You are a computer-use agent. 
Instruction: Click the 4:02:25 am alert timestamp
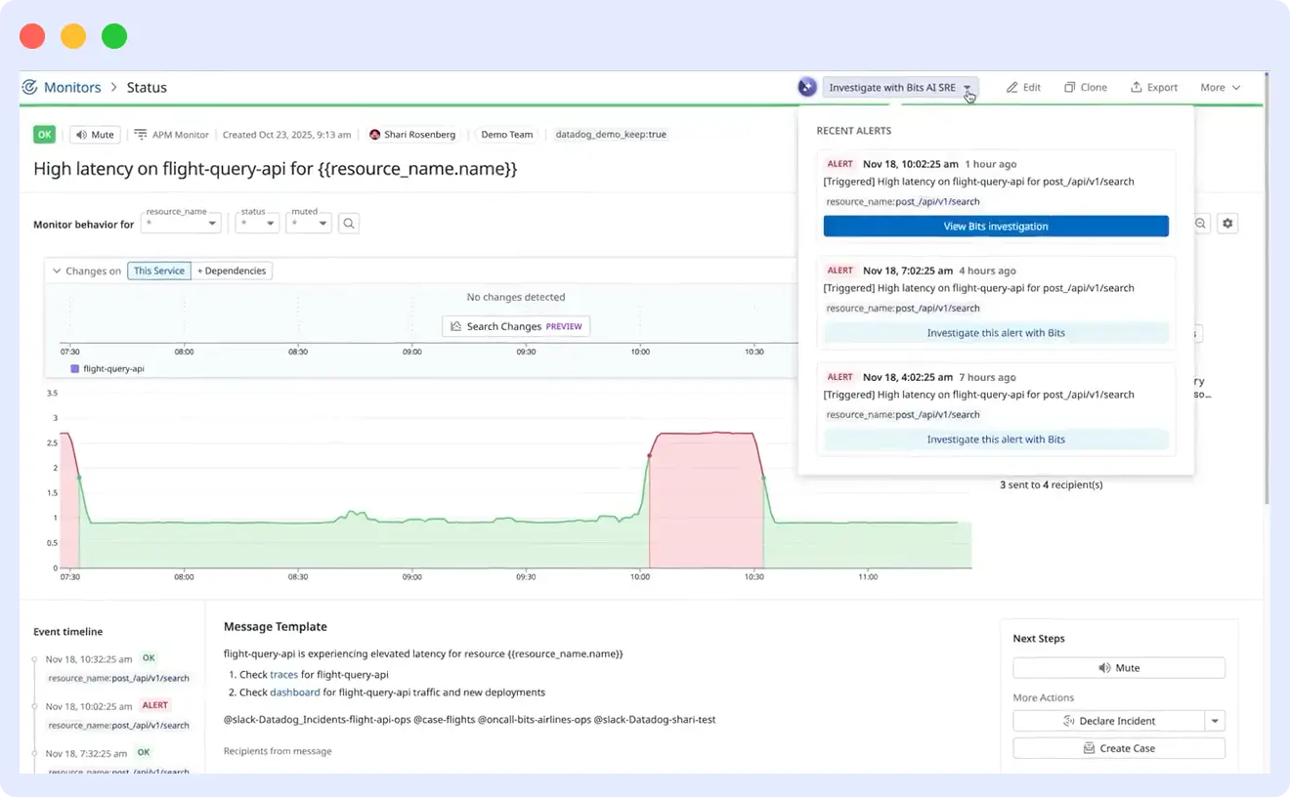(x=908, y=377)
